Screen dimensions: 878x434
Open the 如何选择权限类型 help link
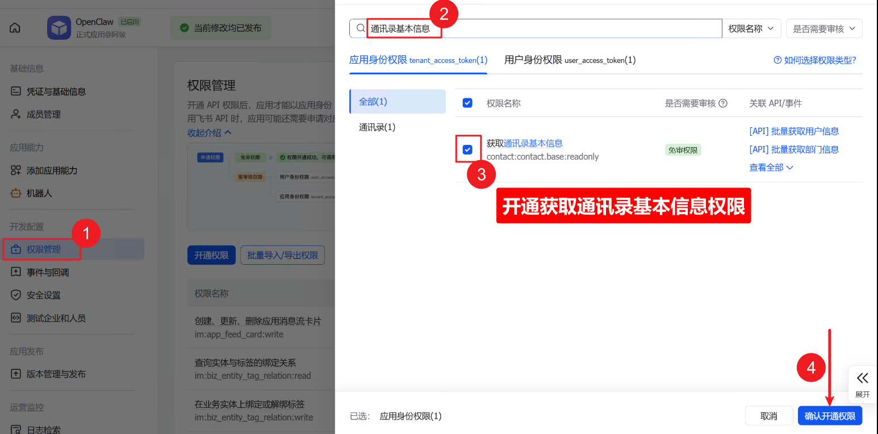814,60
